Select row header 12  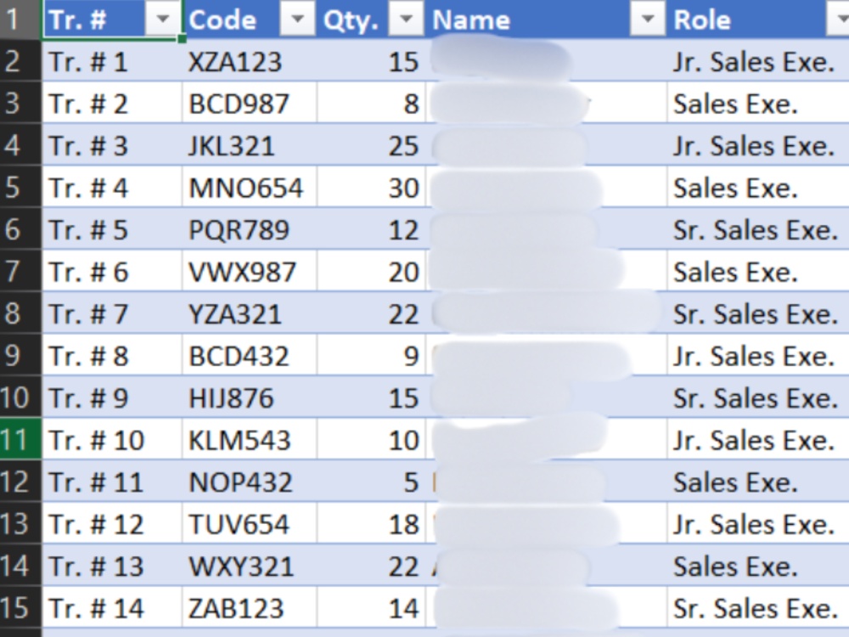click(x=20, y=482)
